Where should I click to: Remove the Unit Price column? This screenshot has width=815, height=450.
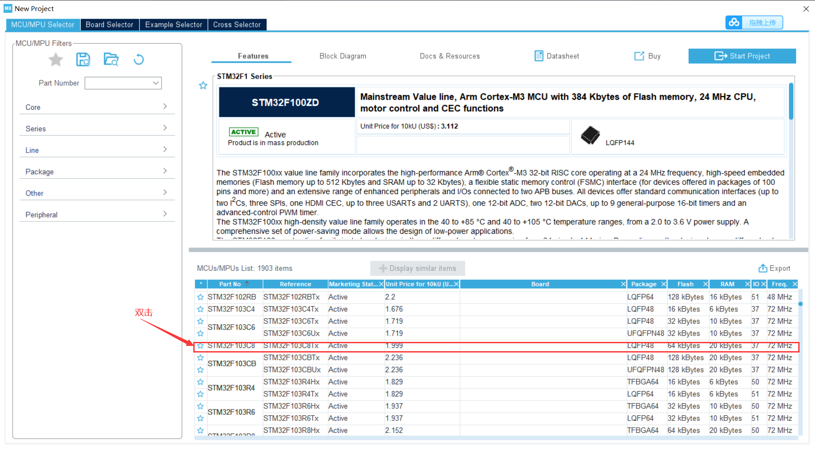click(x=456, y=284)
